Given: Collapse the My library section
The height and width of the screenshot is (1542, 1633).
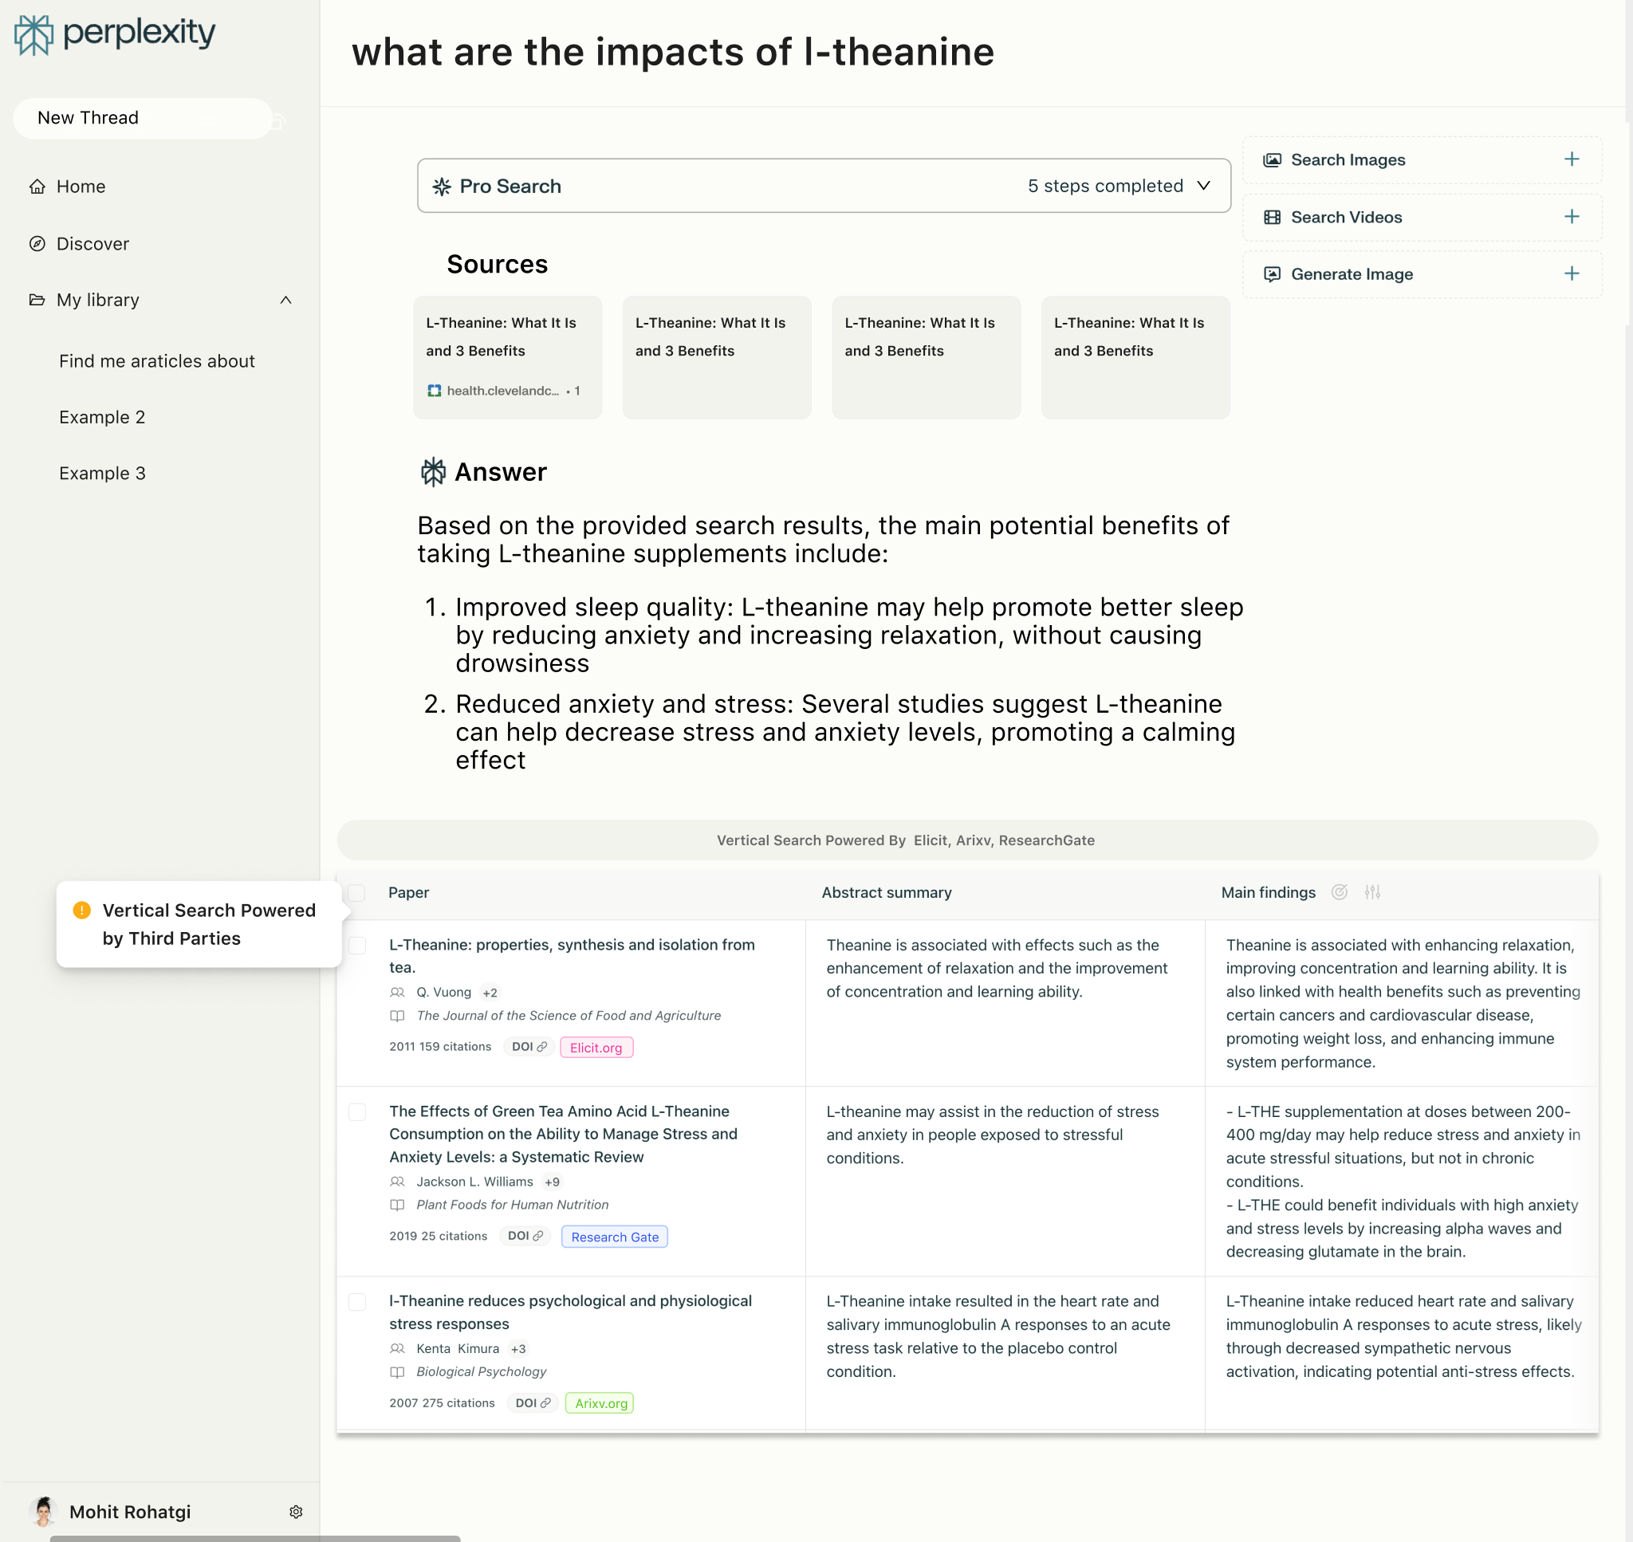Looking at the screenshot, I should [x=285, y=300].
